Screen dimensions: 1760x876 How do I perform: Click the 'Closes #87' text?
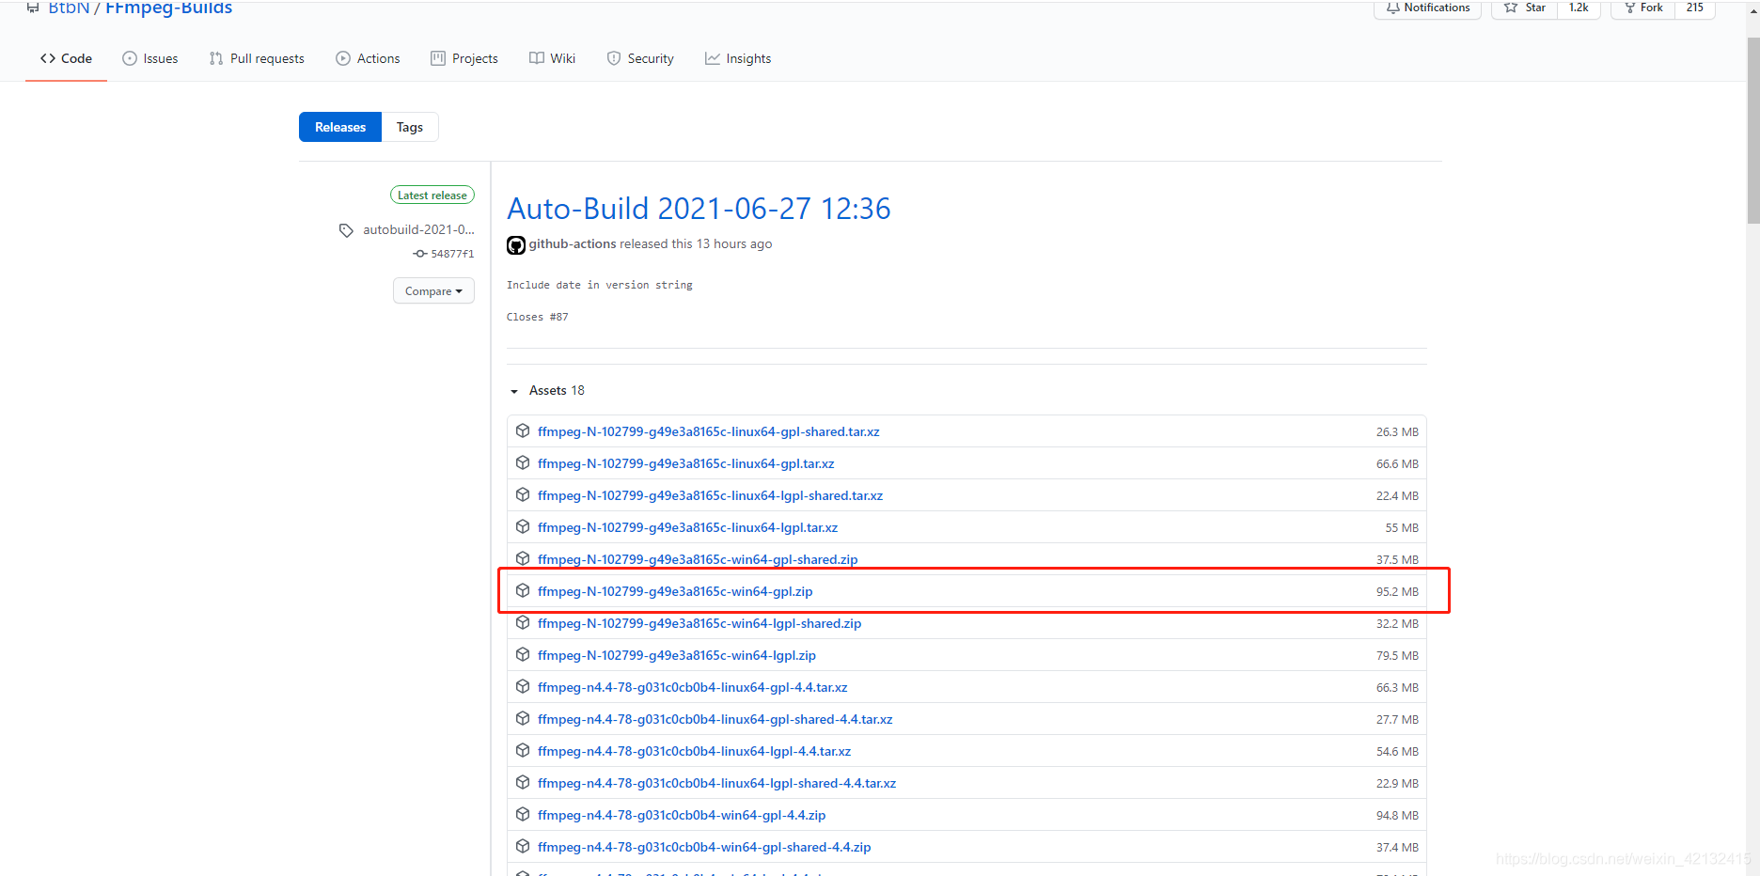[x=538, y=317]
